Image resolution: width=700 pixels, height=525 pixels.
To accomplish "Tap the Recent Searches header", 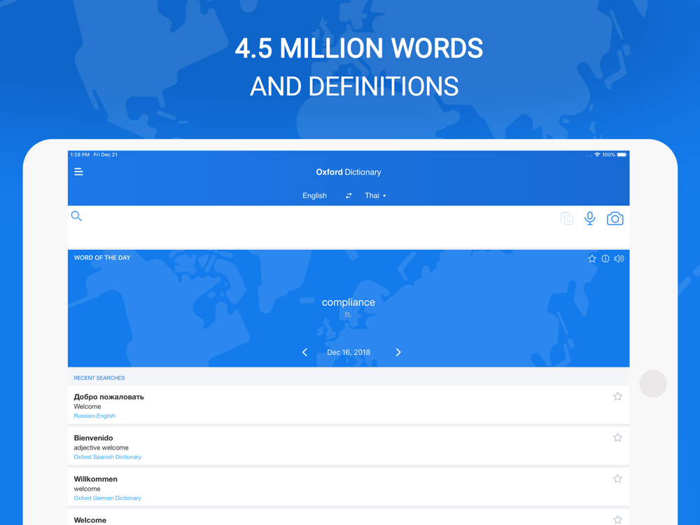I will [x=99, y=378].
